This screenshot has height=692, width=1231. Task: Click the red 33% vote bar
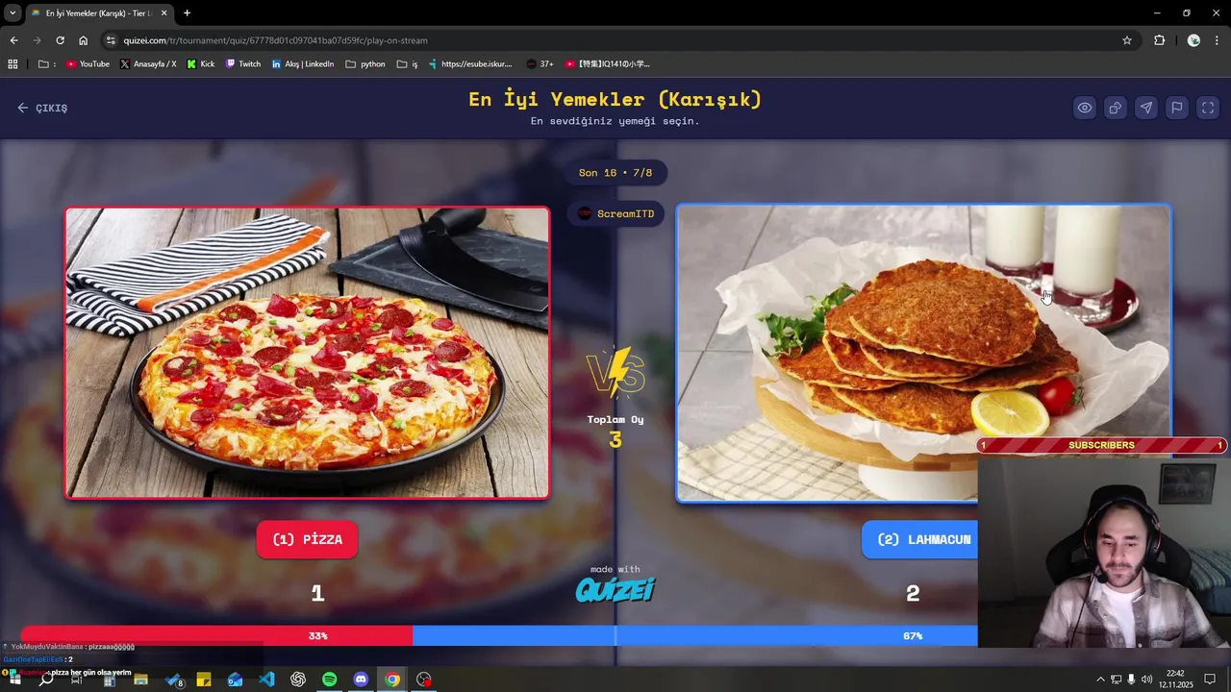[216, 635]
